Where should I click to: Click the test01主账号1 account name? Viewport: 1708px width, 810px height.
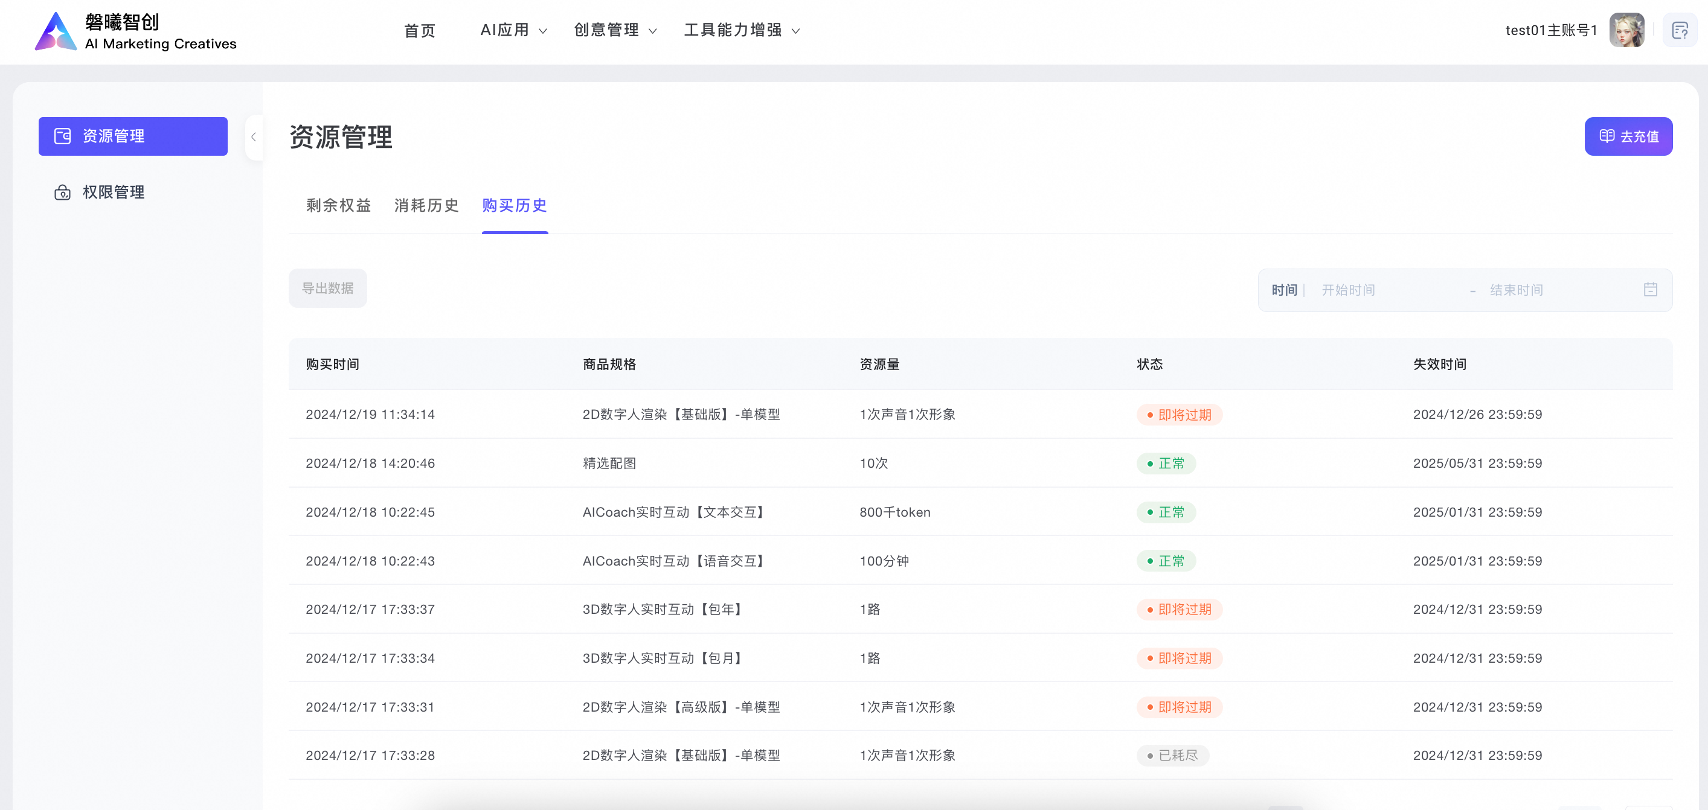pos(1551,31)
